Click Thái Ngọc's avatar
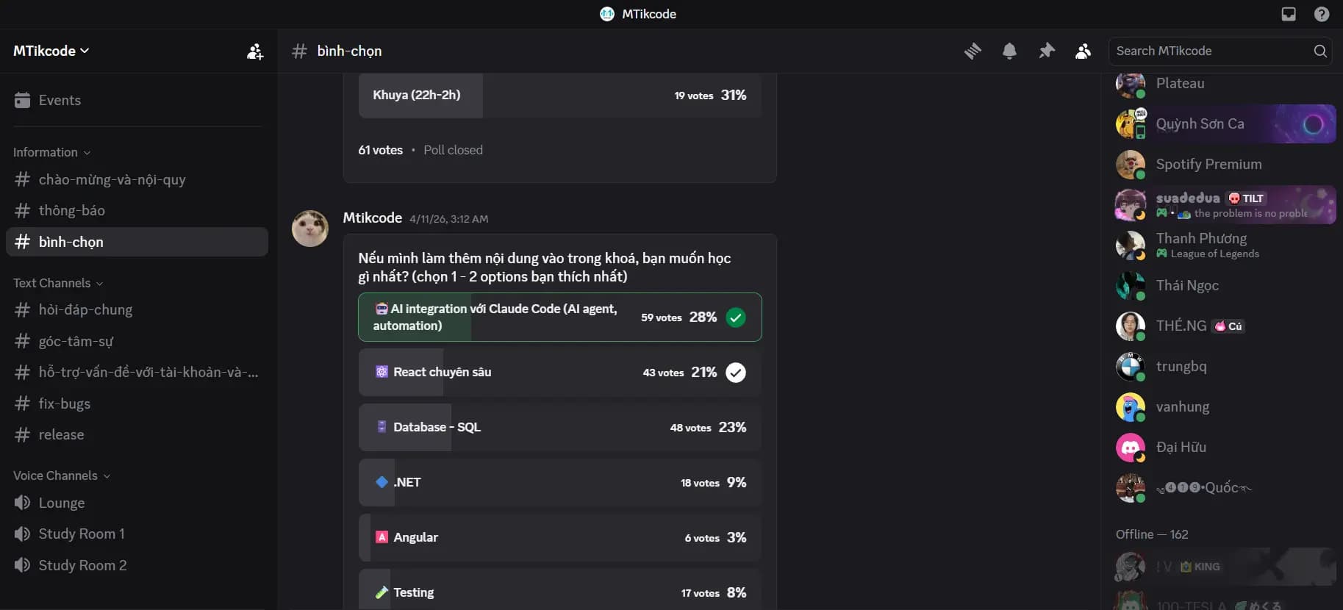The height and width of the screenshot is (610, 1343). [1130, 285]
